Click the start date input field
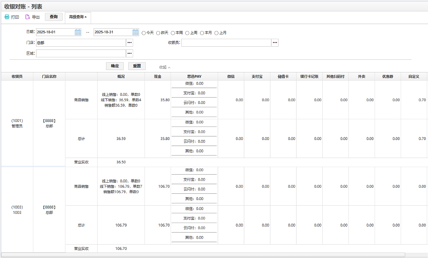Viewport: 428px width, 258px height. point(55,32)
